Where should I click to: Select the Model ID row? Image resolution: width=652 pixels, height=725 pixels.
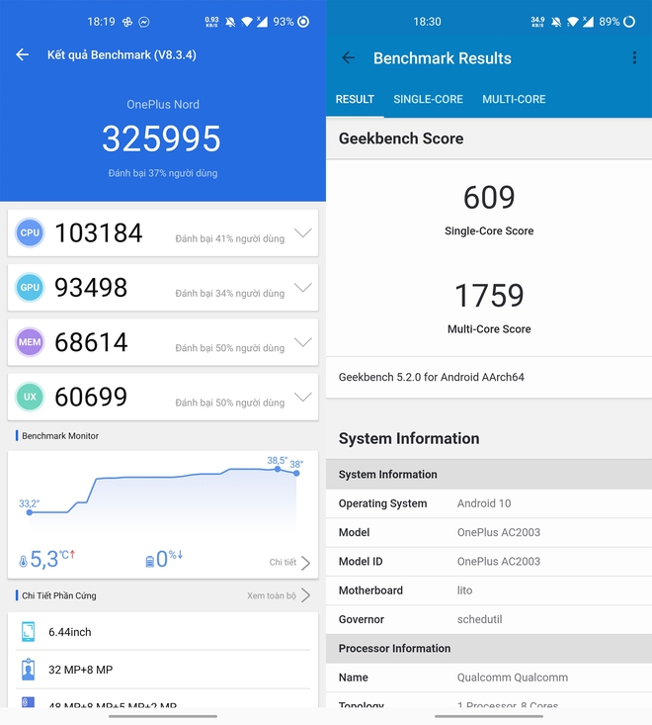click(489, 562)
